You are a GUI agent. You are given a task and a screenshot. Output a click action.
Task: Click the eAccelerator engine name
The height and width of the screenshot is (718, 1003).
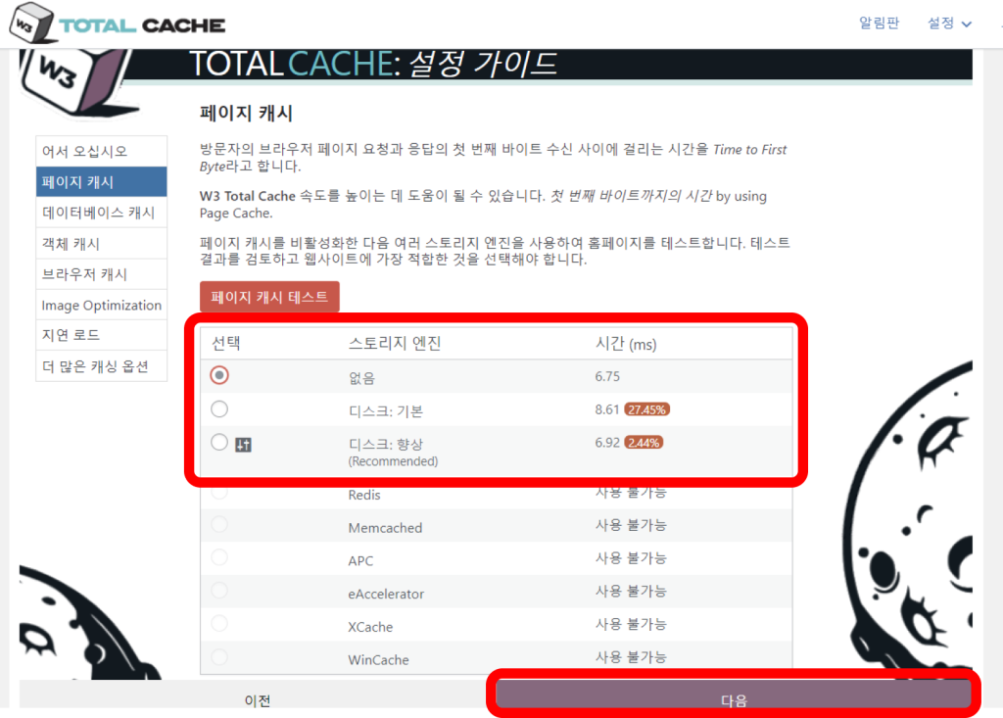click(386, 594)
